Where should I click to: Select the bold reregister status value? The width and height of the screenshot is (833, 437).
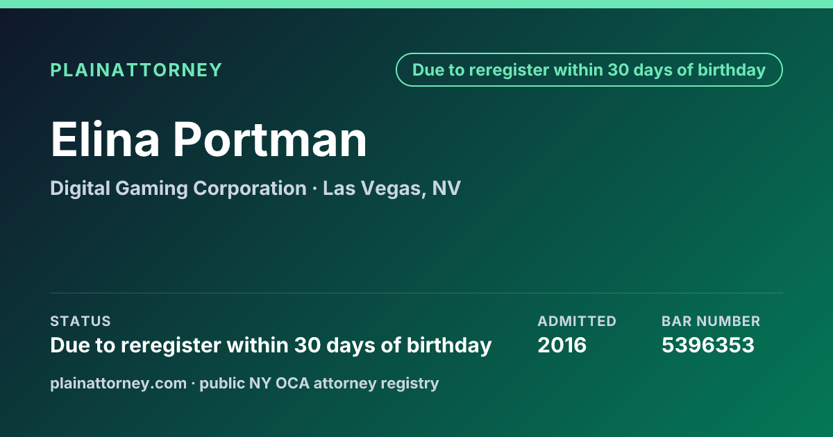coord(271,345)
